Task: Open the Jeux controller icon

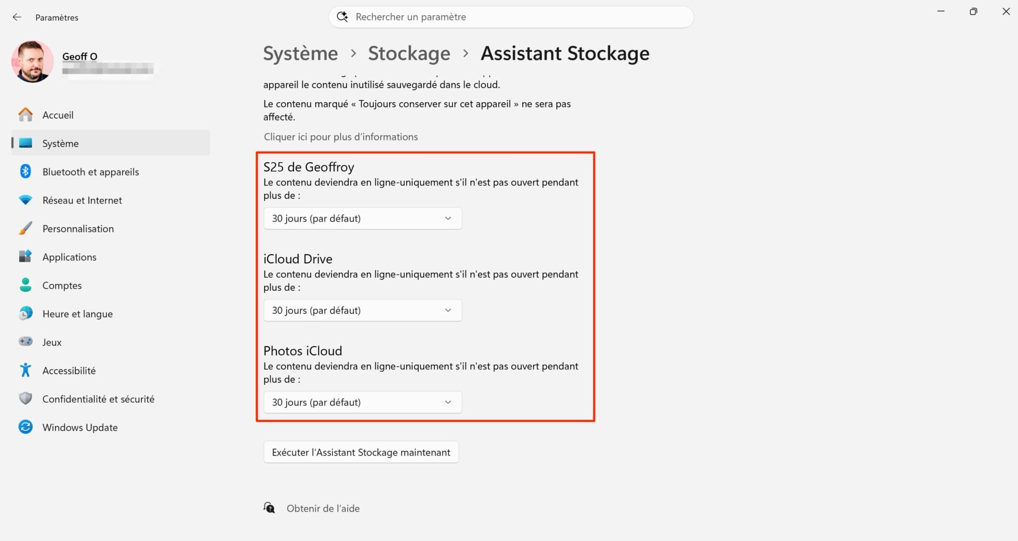Action: point(25,342)
